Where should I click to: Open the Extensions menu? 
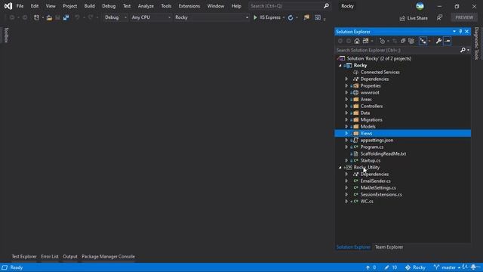click(x=189, y=6)
